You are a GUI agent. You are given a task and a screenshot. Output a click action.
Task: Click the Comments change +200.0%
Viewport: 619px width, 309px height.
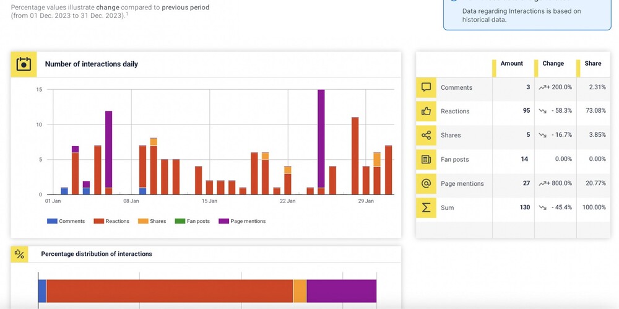555,87
